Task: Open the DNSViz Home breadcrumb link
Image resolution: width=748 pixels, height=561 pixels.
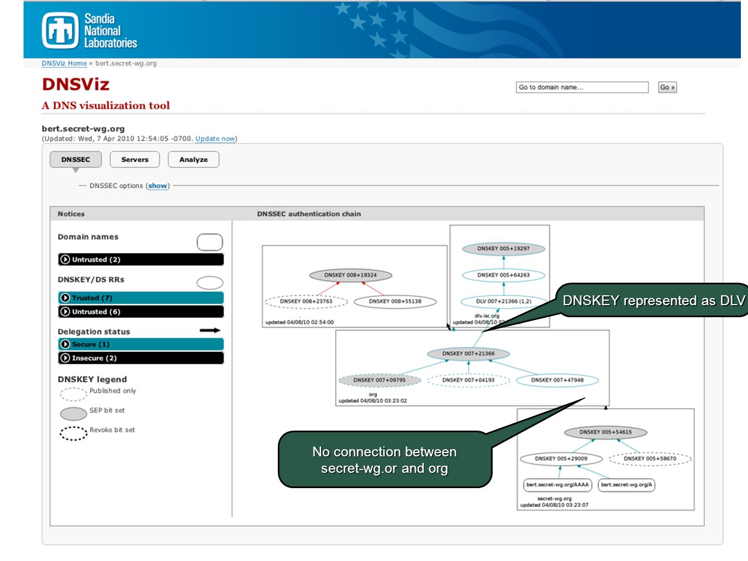Action: point(64,64)
